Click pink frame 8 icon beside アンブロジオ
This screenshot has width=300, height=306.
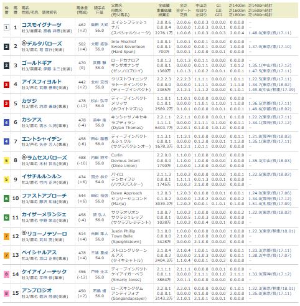point(6,294)
